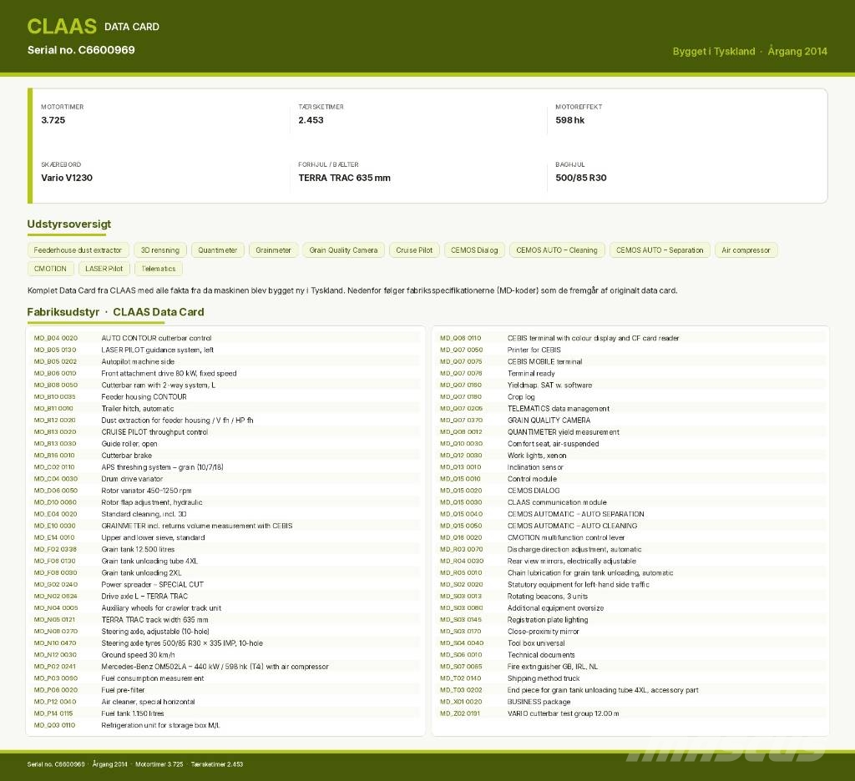The image size is (855, 781).
Task: Click 'CMOTION multifunction control lever' row
Action: 631,537
